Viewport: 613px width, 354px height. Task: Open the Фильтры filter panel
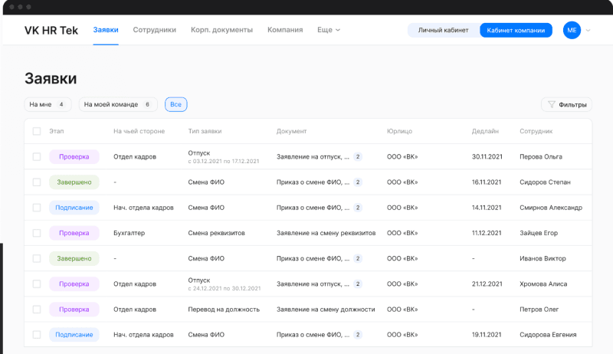(566, 105)
